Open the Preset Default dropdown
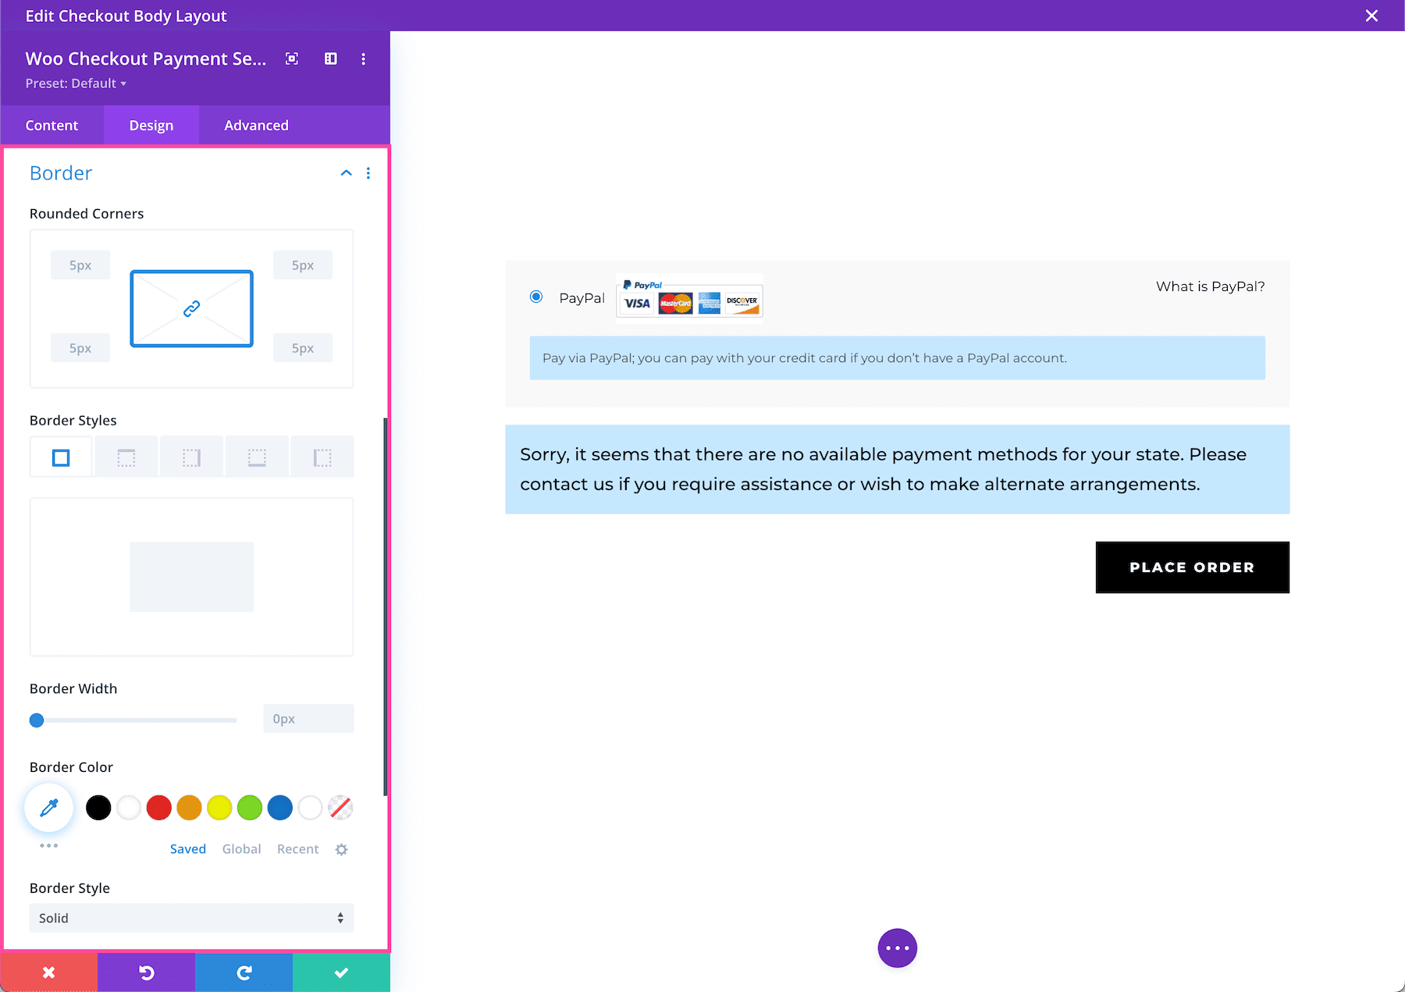 (76, 83)
